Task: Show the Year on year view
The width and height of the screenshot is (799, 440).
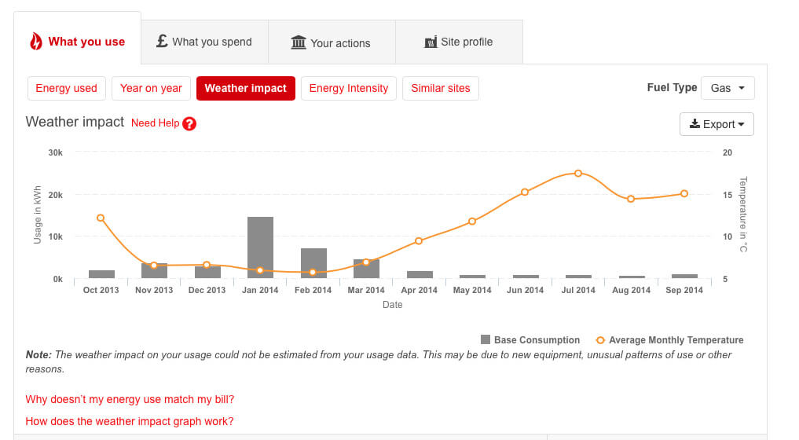Action: tap(151, 88)
